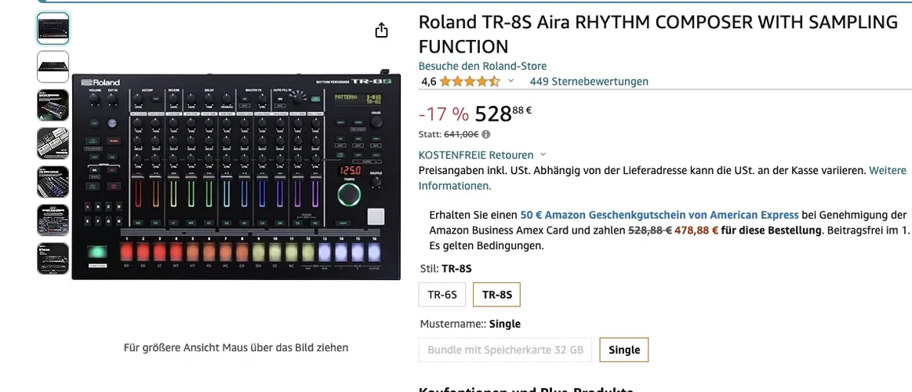Click the 4,6 rating value
912x392 pixels.
(427, 82)
